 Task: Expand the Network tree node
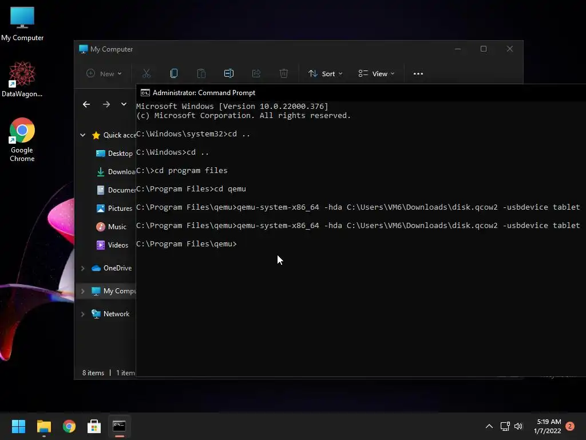tap(82, 314)
